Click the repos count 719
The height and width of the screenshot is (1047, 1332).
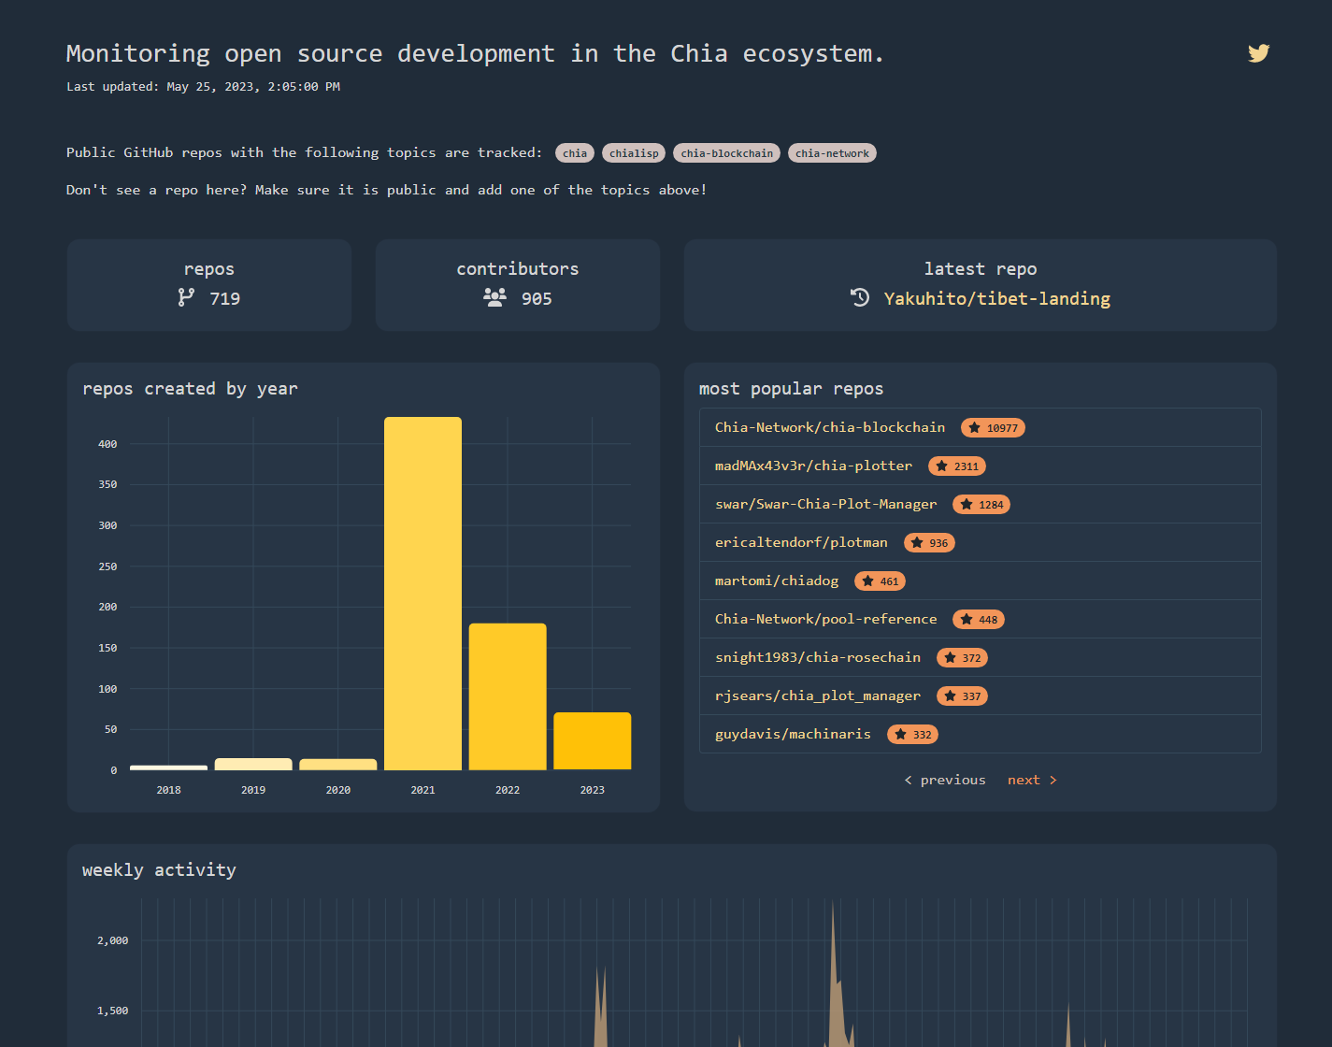[x=224, y=299]
